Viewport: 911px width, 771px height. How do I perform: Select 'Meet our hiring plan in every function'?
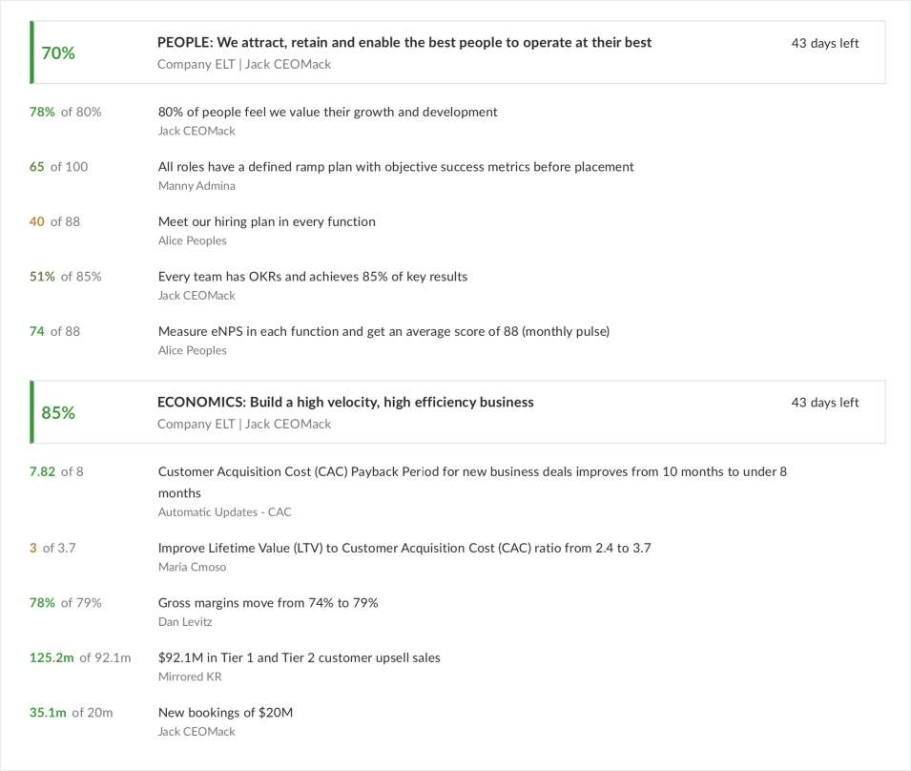[267, 221]
